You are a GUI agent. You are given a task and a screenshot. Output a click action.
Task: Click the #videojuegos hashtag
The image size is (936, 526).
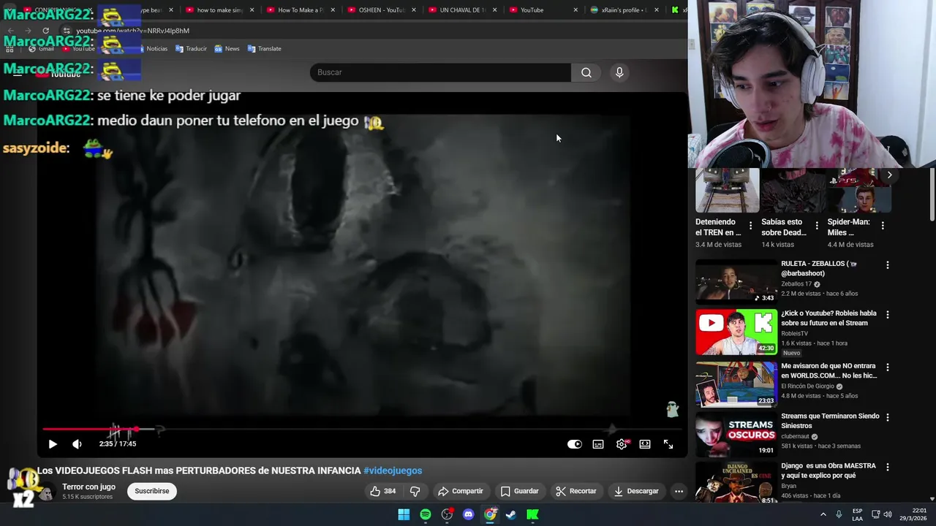(x=393, y=470)
